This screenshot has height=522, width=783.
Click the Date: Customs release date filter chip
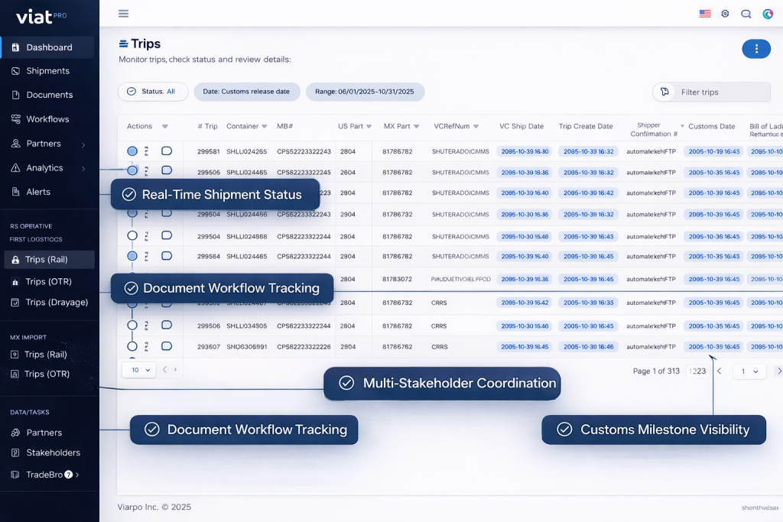point(247,92)
